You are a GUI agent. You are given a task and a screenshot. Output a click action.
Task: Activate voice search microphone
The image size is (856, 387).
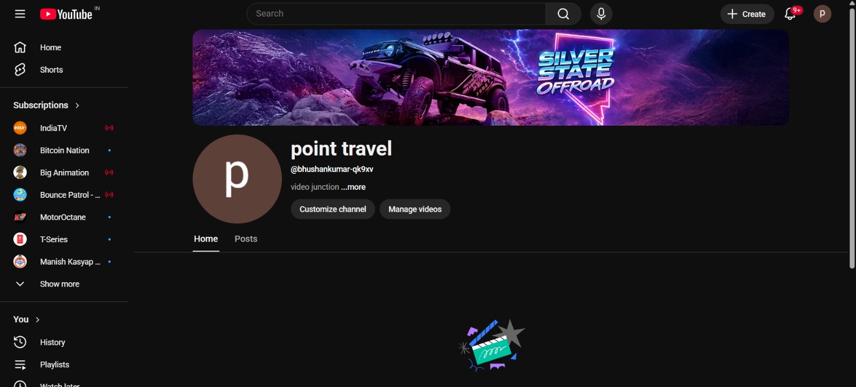click(x=601, y=14)
